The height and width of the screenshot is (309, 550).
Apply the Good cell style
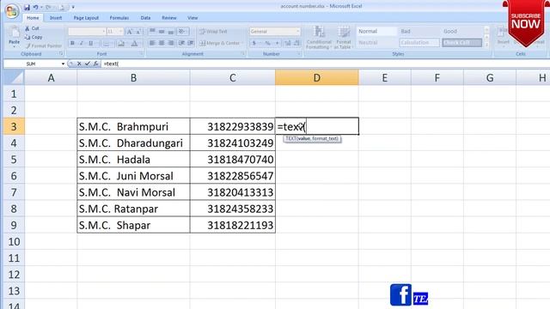461,31
